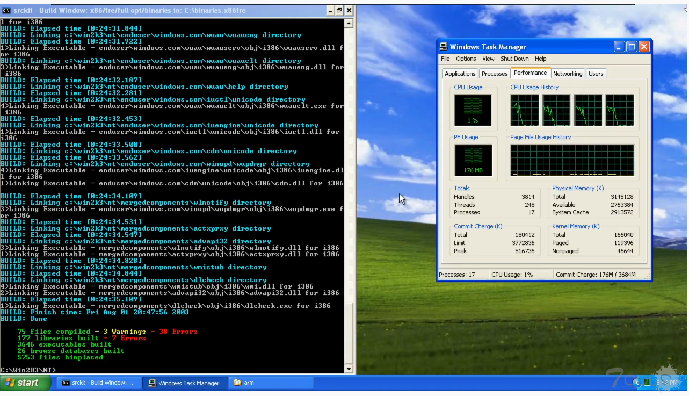Switch to the Applications tab

pyautogui.click(x=460, y=74)
